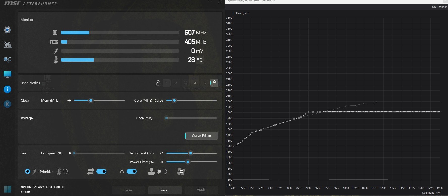Image resolution: width=448 pixels, height=196 pixels.
Task: Click the Prioritize power lightning icon
Action: (34, 171)
